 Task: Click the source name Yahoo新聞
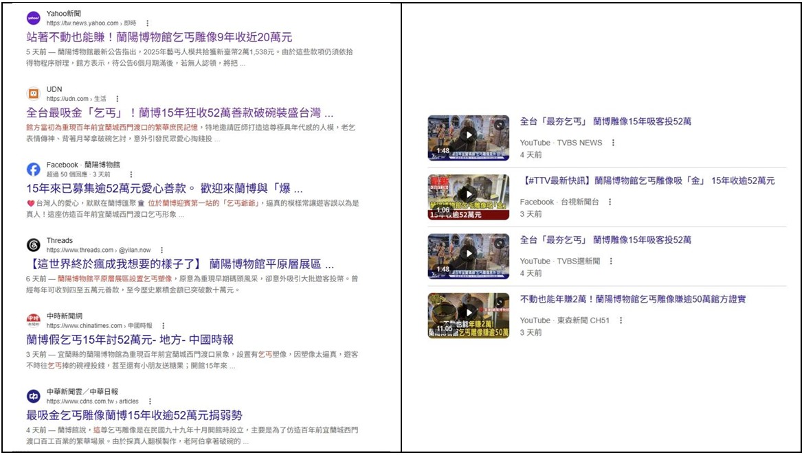point(64,13)
